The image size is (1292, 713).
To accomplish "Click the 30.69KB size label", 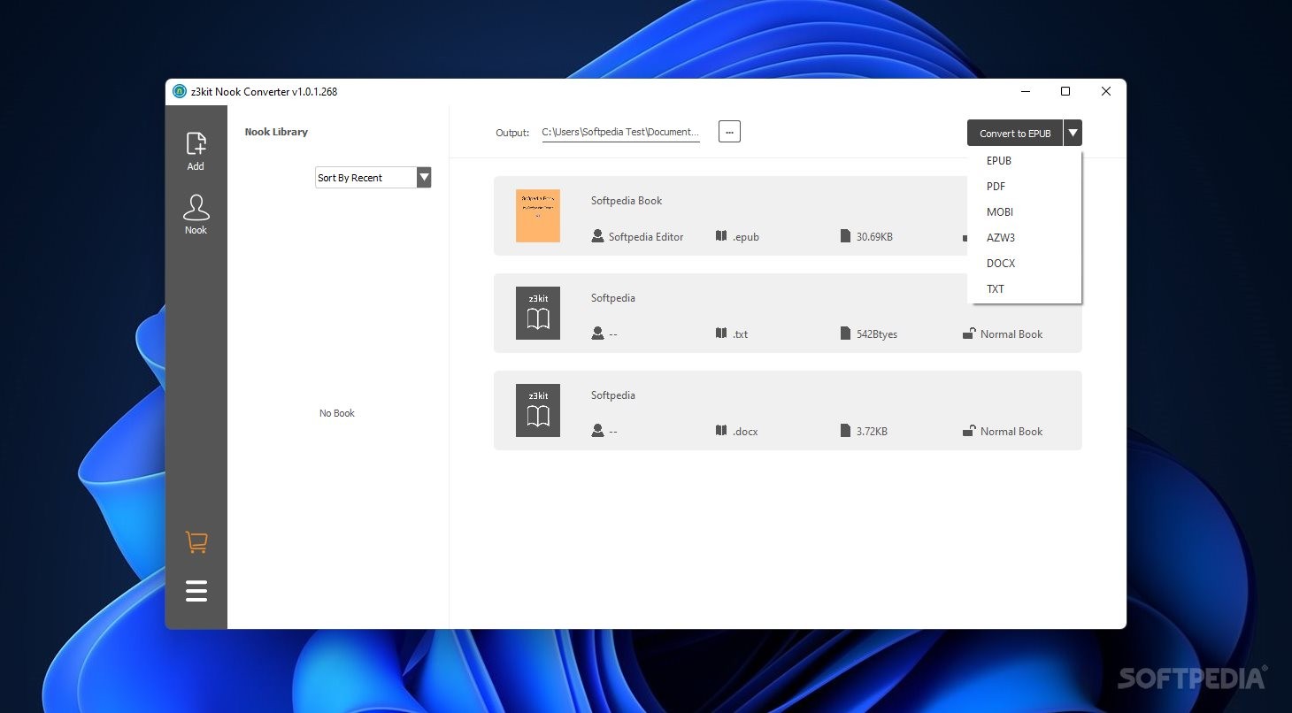I will pos(874,237).
